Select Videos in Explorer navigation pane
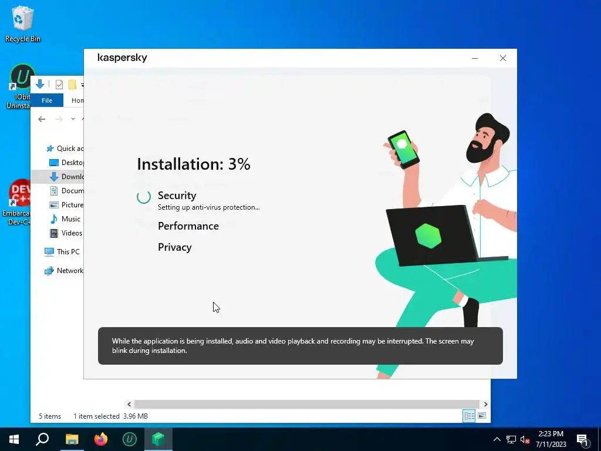 [66, 233]
